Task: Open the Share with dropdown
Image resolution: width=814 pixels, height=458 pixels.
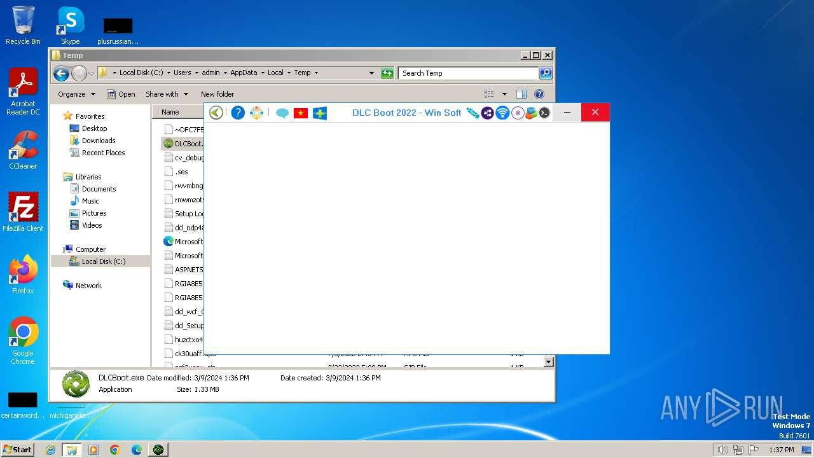Action: (x=167, y=94)
